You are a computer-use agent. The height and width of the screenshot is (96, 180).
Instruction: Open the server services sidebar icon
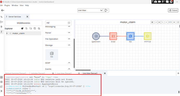click(x=2, y=32)
